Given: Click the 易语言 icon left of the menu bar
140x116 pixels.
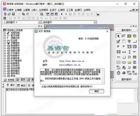Looking at the screenshot, I should pos(5,9).
